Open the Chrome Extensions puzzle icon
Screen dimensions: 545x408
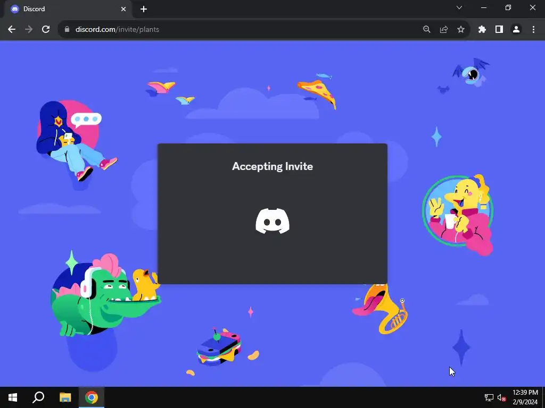point(482,30)
